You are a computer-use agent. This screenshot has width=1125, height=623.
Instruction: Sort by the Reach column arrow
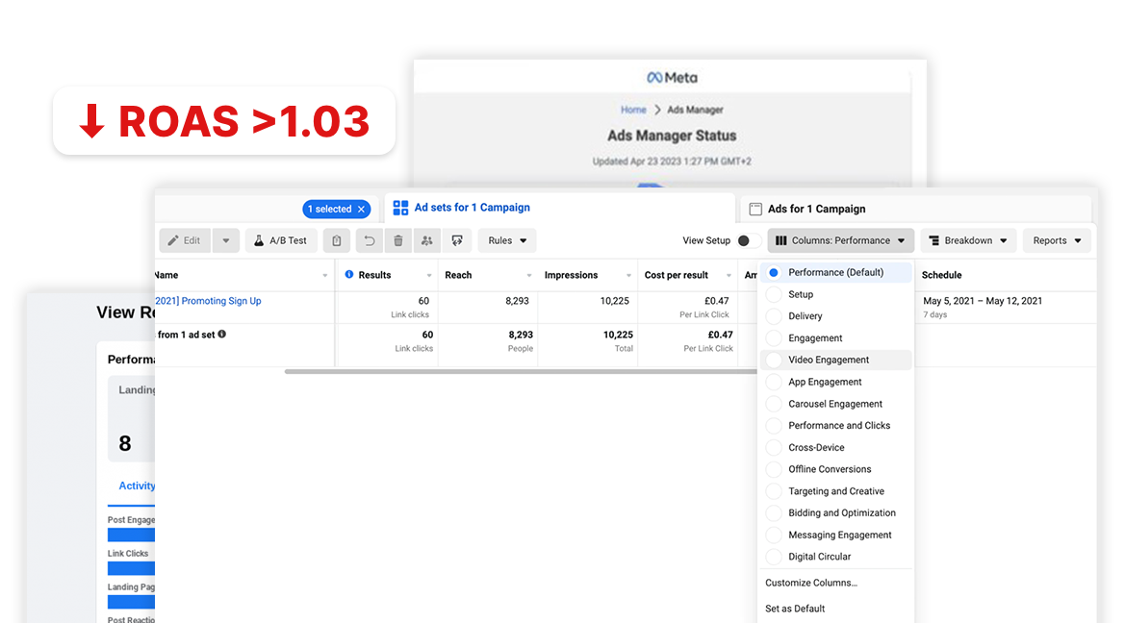[x=528, y=276]
